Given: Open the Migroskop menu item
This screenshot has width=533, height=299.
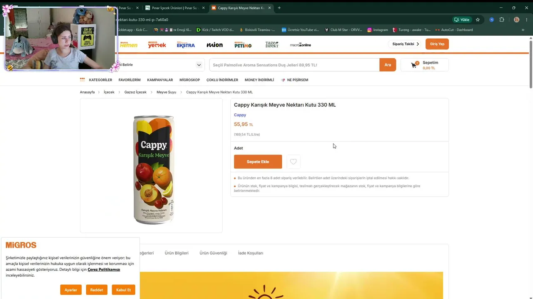Looking at the screenshot, I should coord(189,80).
